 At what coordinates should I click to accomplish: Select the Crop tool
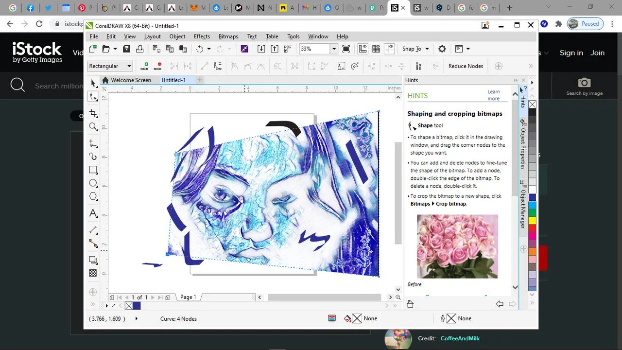93,113
